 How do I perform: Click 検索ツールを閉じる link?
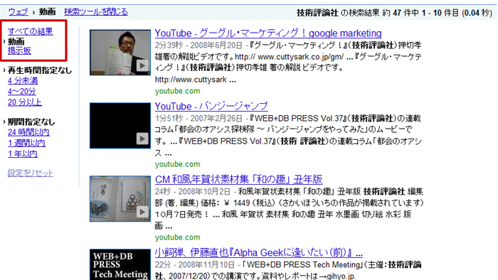(x=96, y=12)
